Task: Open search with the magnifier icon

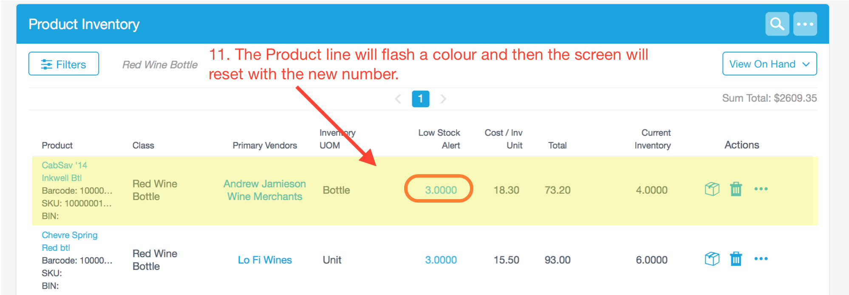Action: [x=777, y=24]
